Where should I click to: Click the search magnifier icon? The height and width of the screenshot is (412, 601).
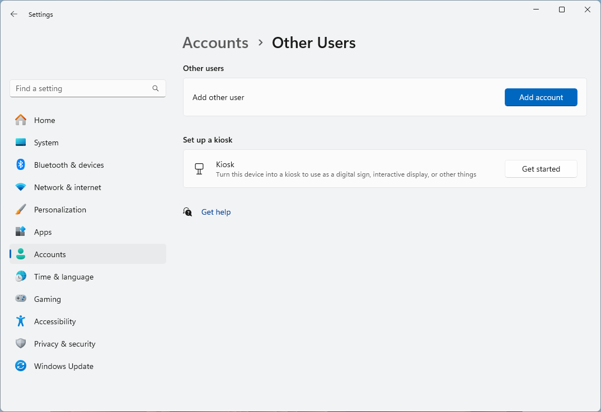[156, 88]
